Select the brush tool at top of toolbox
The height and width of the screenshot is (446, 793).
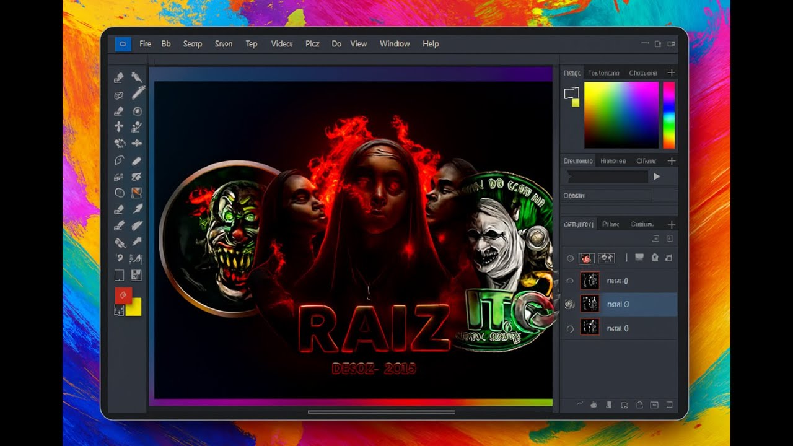pos(137,77)
